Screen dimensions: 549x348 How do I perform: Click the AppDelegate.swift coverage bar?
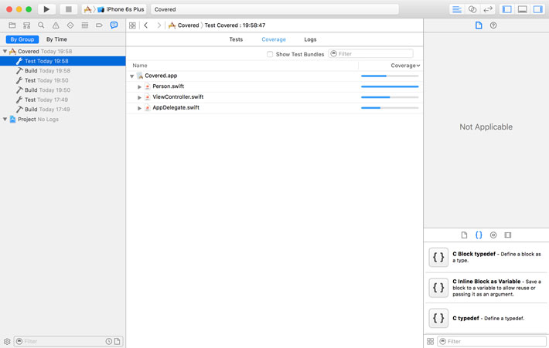(390, 108)
